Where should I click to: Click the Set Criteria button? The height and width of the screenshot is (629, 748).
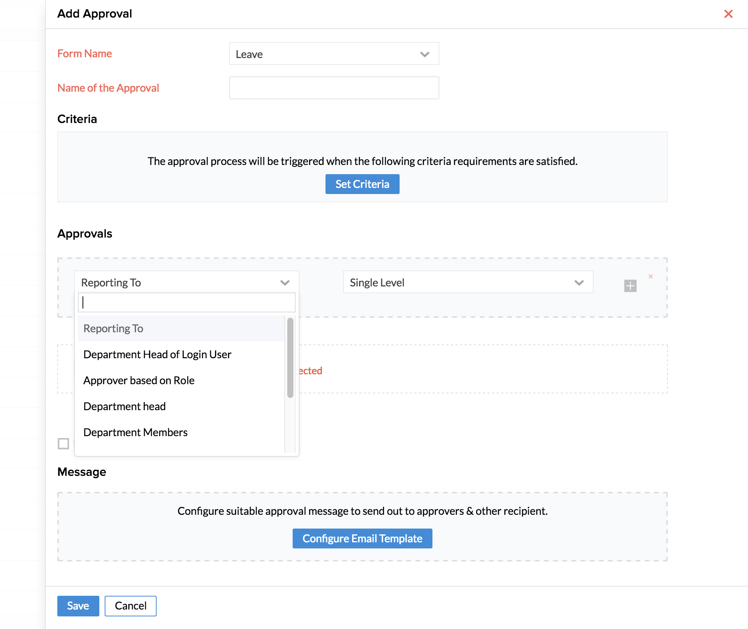pos(362,184)
